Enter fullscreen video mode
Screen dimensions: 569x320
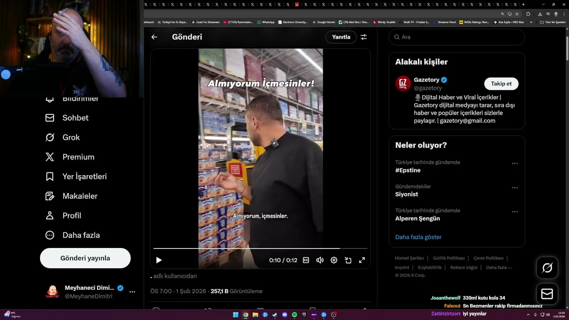tap(362, 260)
